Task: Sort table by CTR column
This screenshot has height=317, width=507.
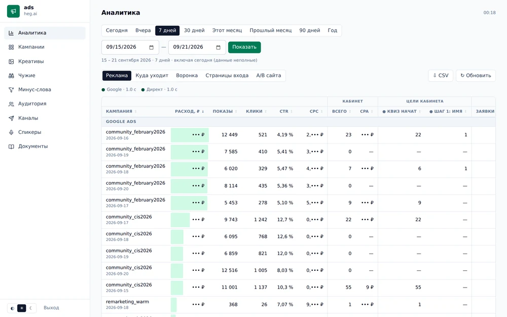Action: tap(286, 111)
